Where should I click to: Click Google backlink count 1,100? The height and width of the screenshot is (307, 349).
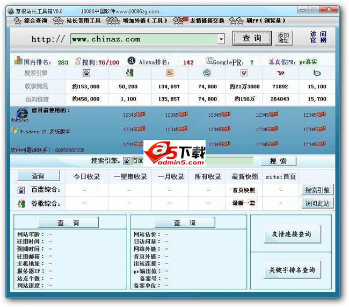click(x=128, y=99)
